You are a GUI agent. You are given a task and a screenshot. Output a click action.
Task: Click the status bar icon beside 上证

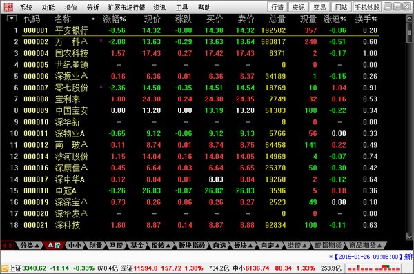coord(5,268)
